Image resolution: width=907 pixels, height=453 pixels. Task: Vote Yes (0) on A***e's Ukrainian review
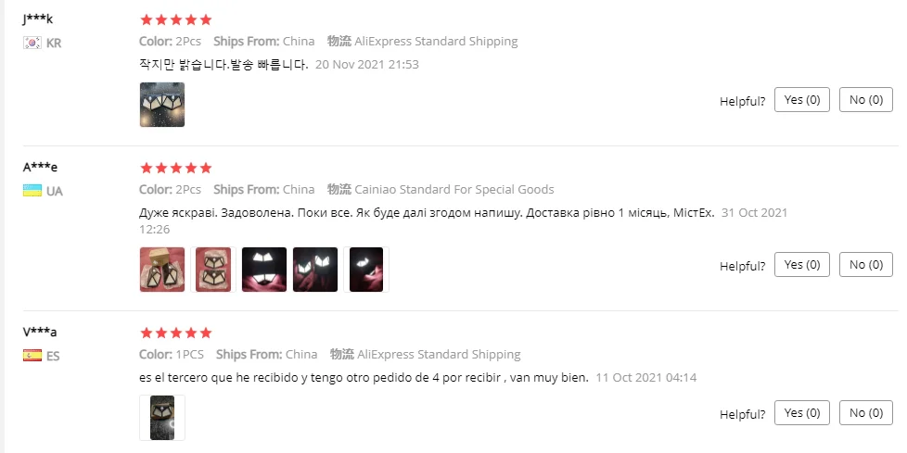(x=801, y=265)
